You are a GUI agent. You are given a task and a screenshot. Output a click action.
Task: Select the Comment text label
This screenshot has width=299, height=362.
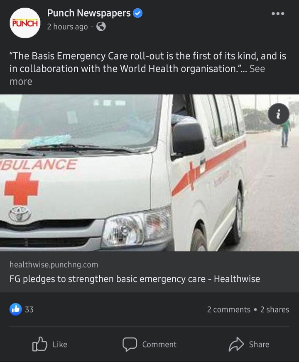click(159, 345)
